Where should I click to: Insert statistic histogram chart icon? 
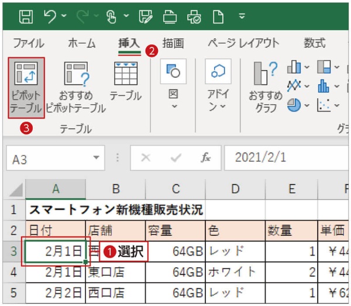[324, 86]
